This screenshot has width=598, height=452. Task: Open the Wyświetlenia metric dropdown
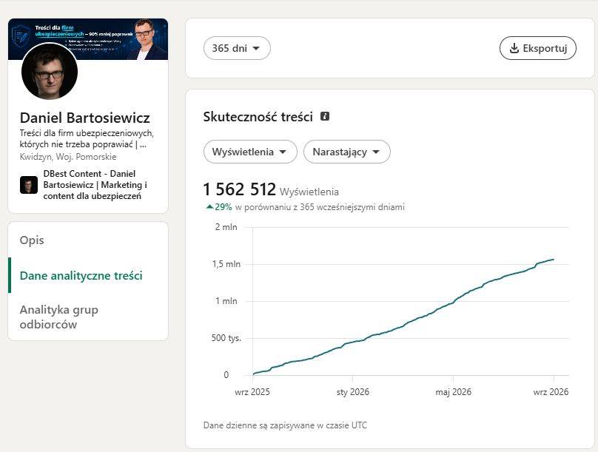coord(250,152)
